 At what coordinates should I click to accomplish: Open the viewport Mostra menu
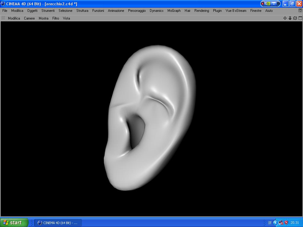point(43,18)
